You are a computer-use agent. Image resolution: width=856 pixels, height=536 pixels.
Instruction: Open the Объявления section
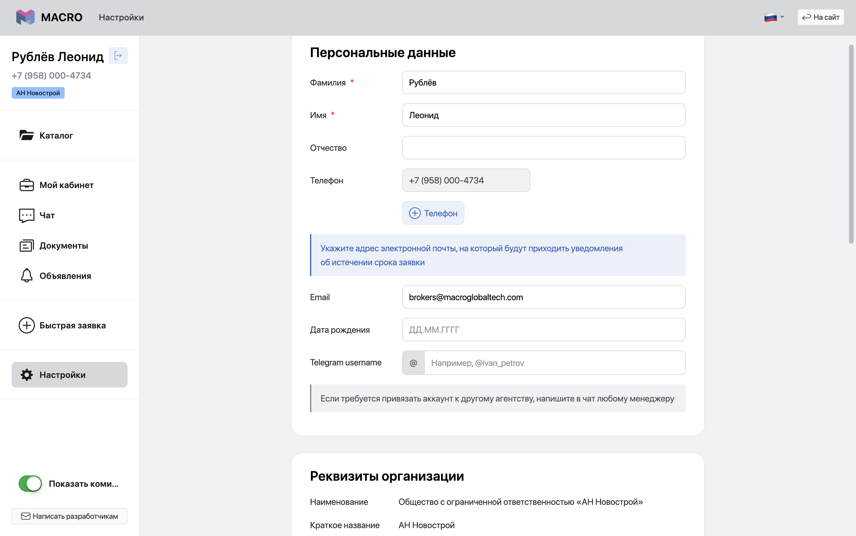(x=70, y=276)
